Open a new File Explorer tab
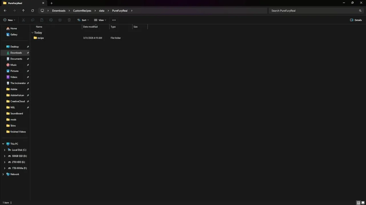366x205 pixels. point(52,3)
